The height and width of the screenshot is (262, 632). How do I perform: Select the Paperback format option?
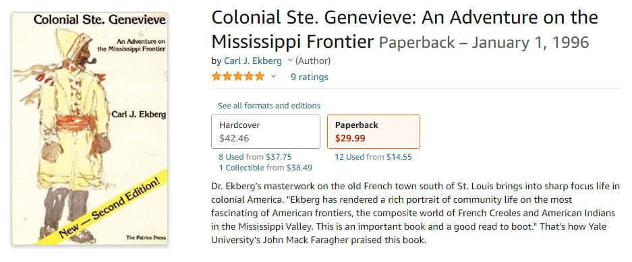pos(373,131)
